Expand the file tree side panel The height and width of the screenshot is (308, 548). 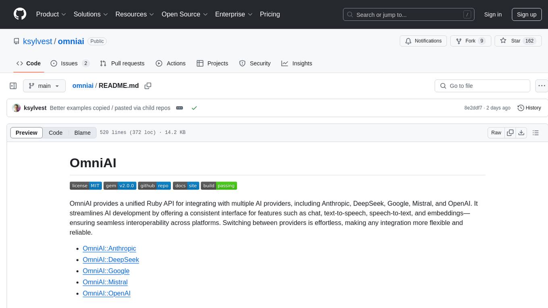coord(13,86)
